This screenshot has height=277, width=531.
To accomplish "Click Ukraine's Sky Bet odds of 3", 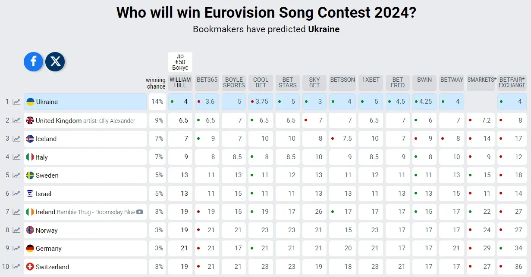I will point(314,102).
